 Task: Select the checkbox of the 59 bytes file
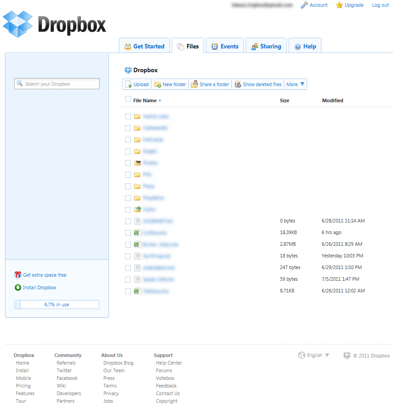point(128,279)
